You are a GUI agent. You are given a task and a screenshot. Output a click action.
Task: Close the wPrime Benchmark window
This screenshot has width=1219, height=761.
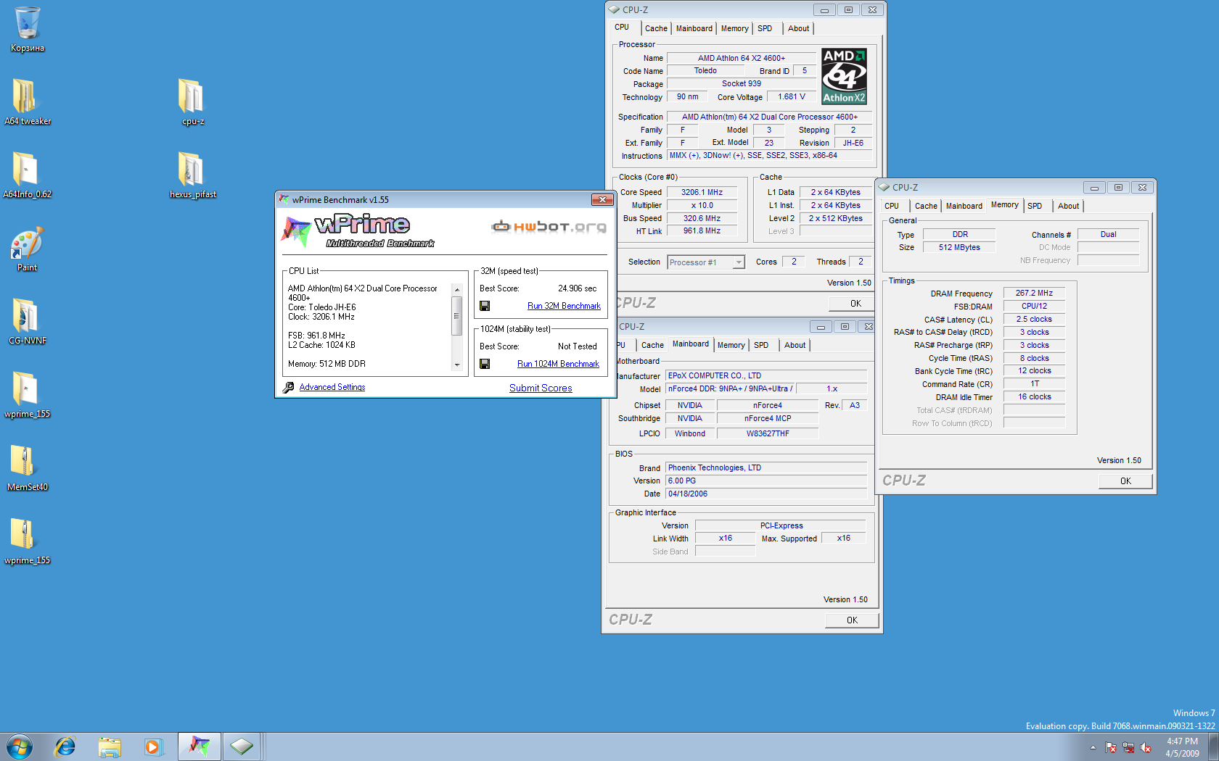click(x=602, y=200)
